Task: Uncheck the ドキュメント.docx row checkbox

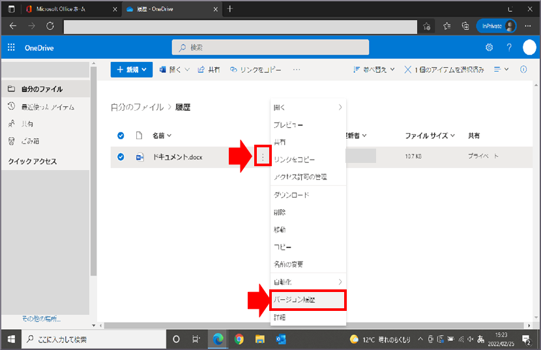Action: 121,157
